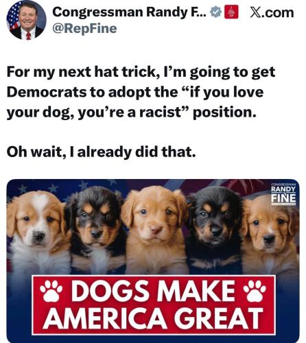Click the leftmost white-and-tan puppy
Screen dimensions: 306x343
tap(36, 233)
